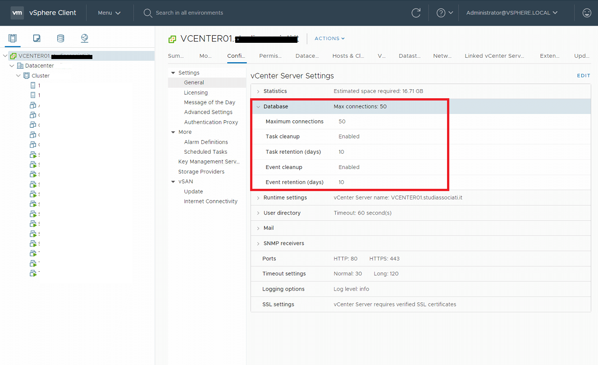This screenshot has height=365, width=598.
Task: Click the Maximum connections value row
Action: coord(421,122)
